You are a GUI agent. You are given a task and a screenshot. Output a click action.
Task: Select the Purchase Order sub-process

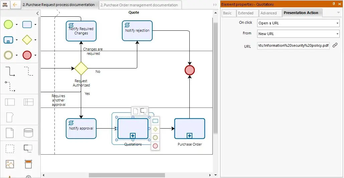190,129
